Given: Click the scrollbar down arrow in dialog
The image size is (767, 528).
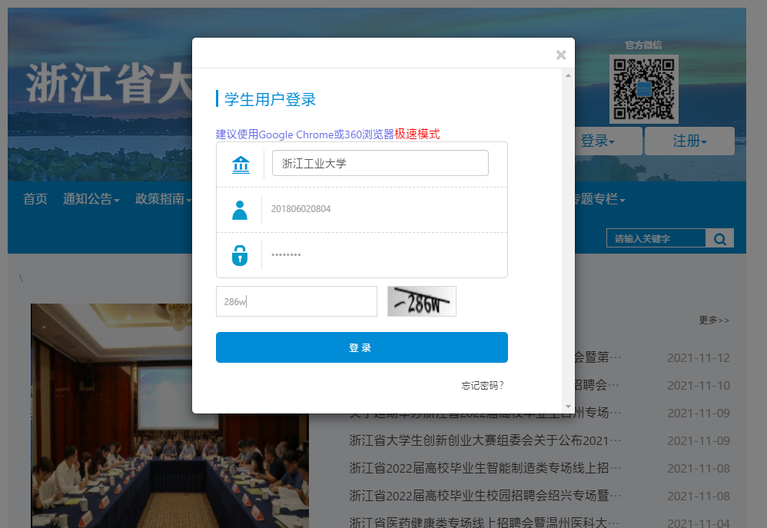Looking at the screenshot, I should point(568,406).
